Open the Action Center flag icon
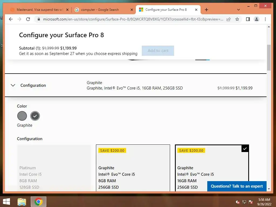Image resolution: width=276 pixels, height=207 pixels. pos(251,202)
